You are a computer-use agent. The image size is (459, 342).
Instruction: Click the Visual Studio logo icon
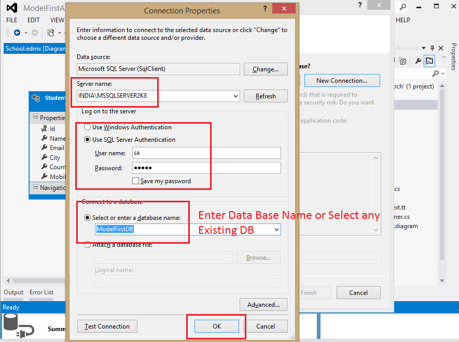point(12,8)
